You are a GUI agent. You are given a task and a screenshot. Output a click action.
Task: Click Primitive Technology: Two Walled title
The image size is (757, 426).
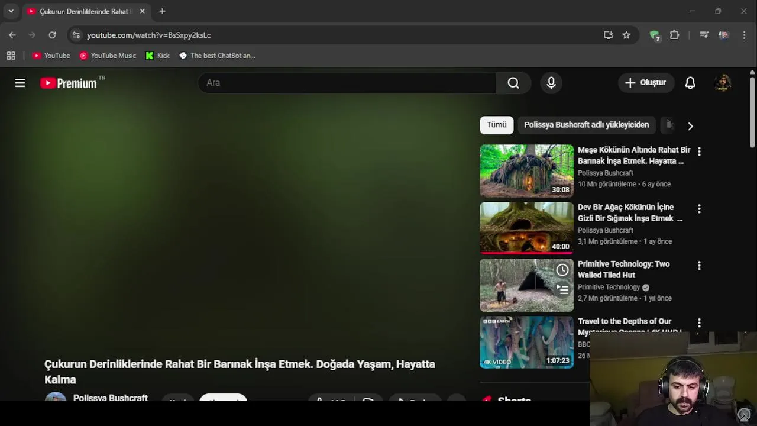click(624, 269)
